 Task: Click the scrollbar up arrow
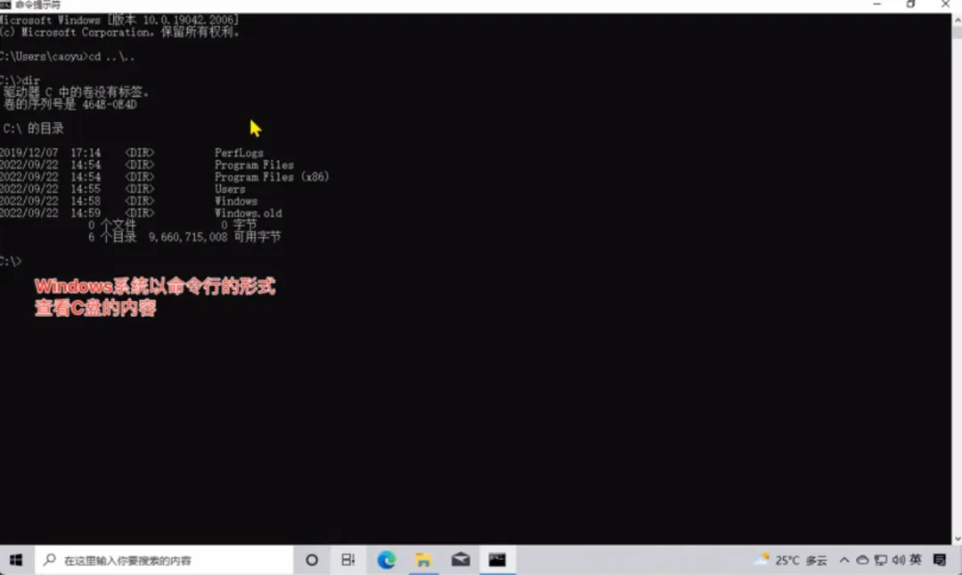[957, 20]
